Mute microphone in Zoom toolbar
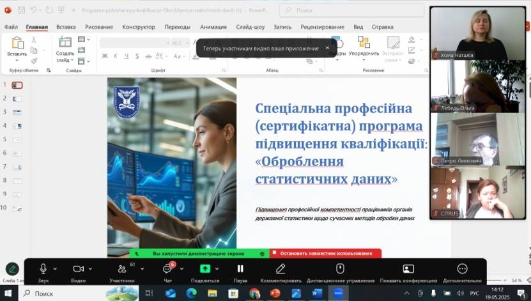 pyautogui.click(x=43, y=269)
